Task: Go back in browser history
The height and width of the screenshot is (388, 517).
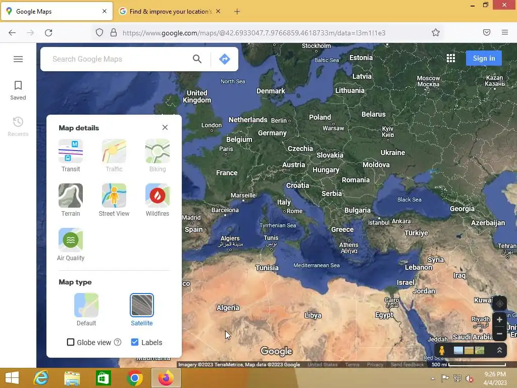Action: click(x=12, y=33)
